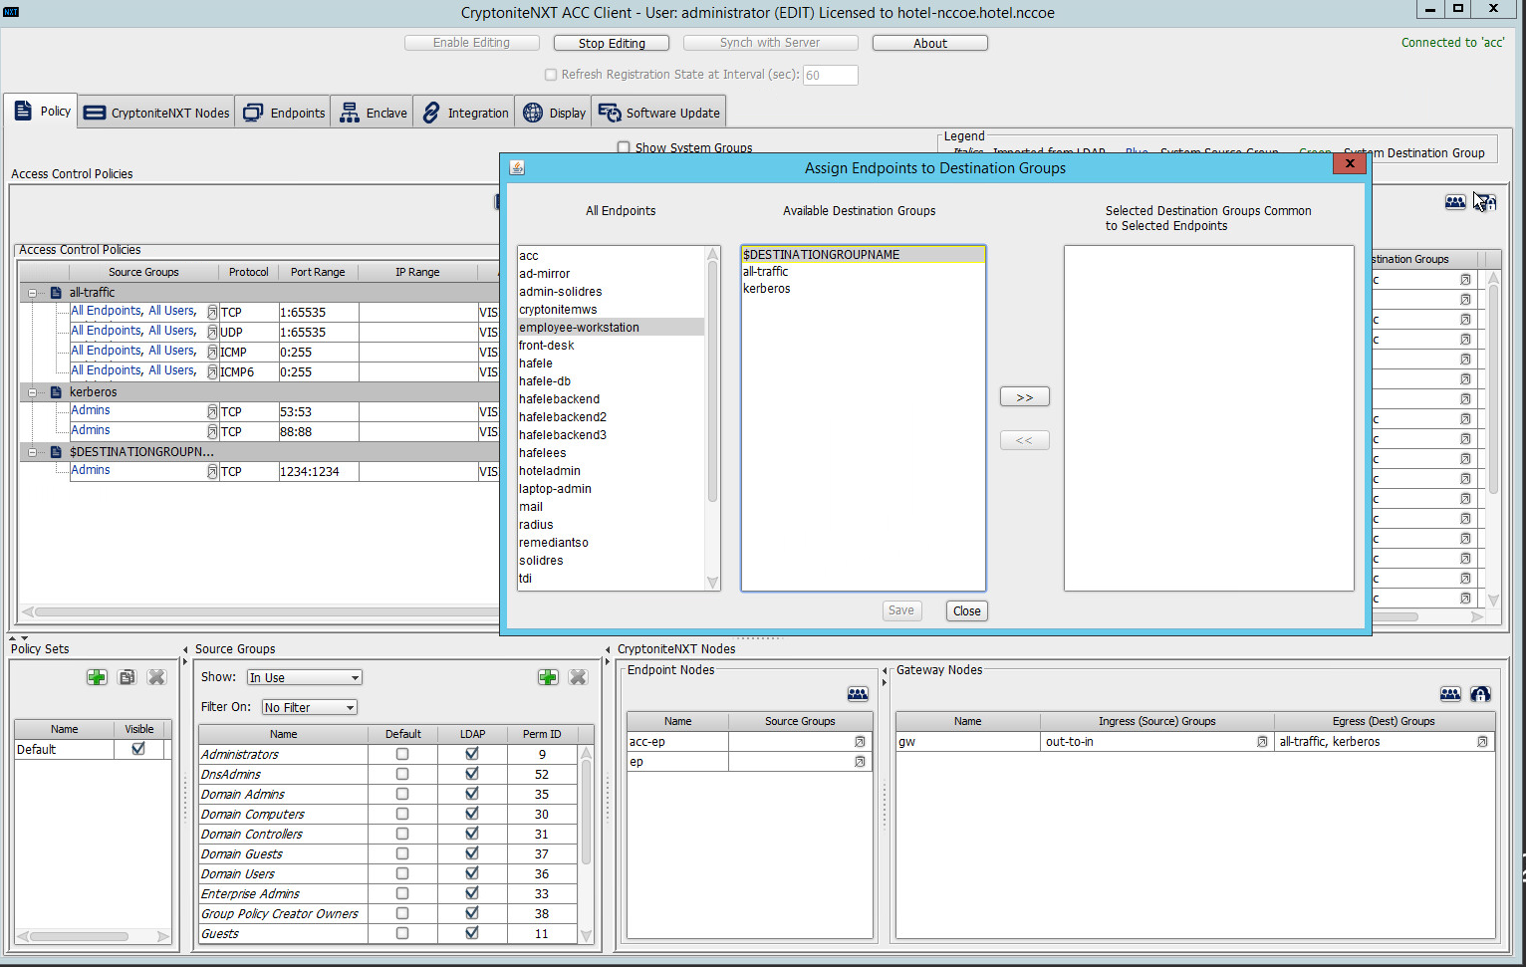The width and height of the screenshot is (1526, 967).
Task: Switch to CryptoniteNXT Nodes tab
Action: [156, 113]
